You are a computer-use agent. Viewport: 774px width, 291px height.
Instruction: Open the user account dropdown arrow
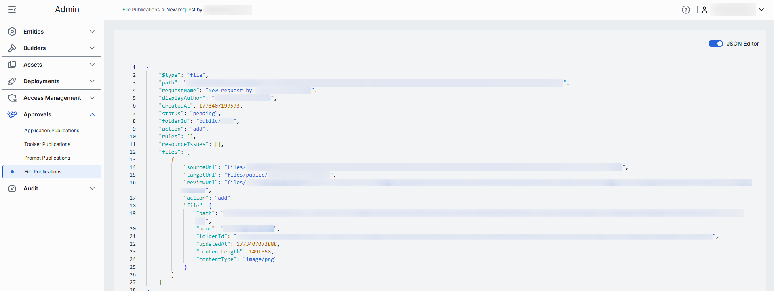click(x=761, y=10)
